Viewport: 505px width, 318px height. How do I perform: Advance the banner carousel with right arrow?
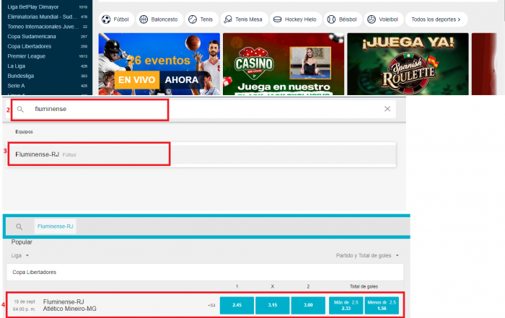[493, 71]
